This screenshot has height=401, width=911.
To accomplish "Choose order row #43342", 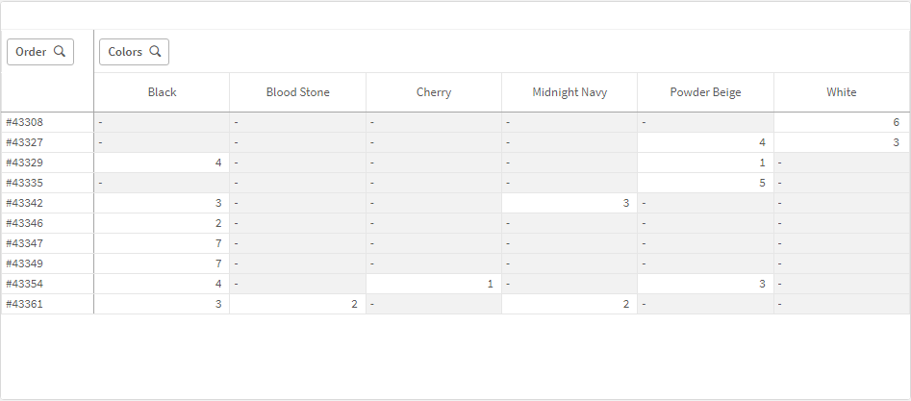I will [x=24, y=203].
